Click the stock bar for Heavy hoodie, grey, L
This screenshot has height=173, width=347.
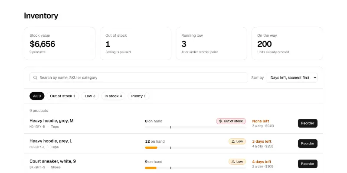(196, 147)
